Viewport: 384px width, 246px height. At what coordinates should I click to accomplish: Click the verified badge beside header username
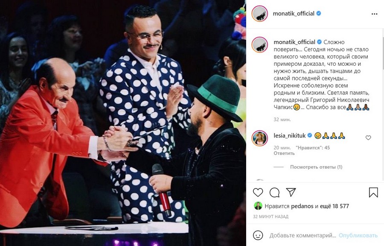click(319, 14)
